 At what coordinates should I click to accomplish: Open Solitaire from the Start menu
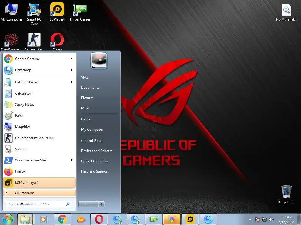tap(39, 149)
